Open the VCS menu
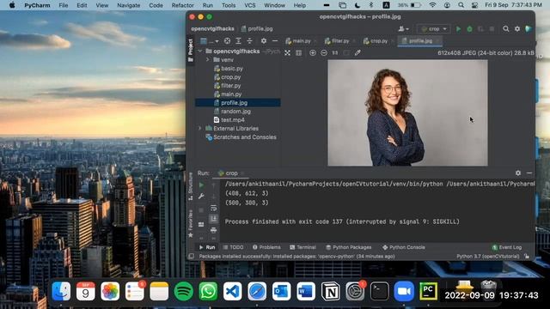 point(250,5)
